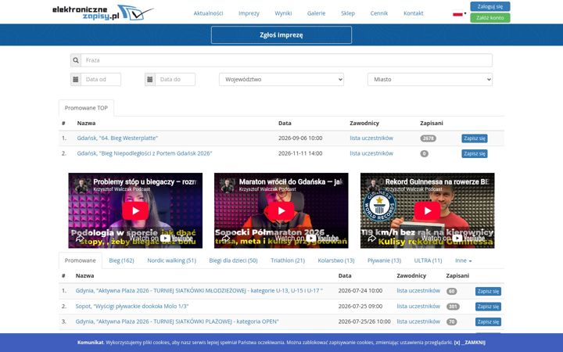Open the Polish flag language selector
Viewport: 563px width, 352px height.
(x=459, y=13)
